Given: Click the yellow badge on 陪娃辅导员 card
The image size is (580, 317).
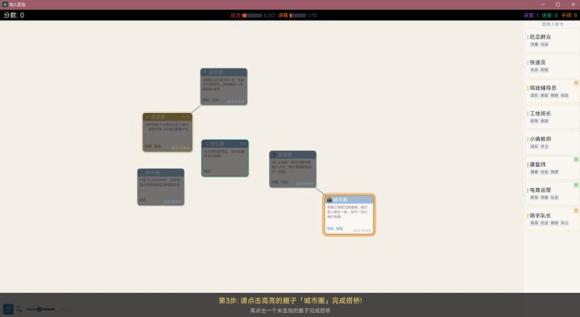Looking at the screenshot, I should pyautogui.click(x=576, y=83).
